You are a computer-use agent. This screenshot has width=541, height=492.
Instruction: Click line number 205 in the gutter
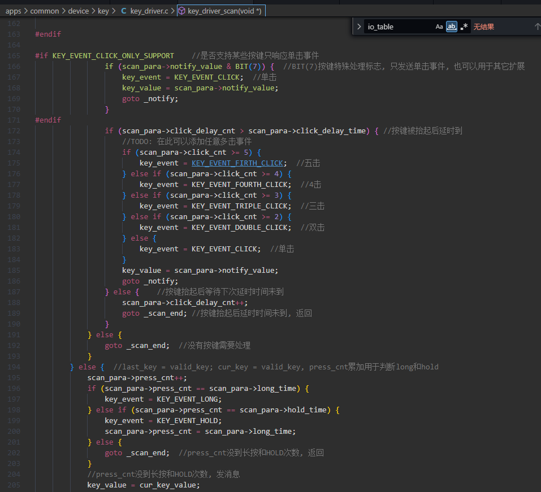point(14,485)
